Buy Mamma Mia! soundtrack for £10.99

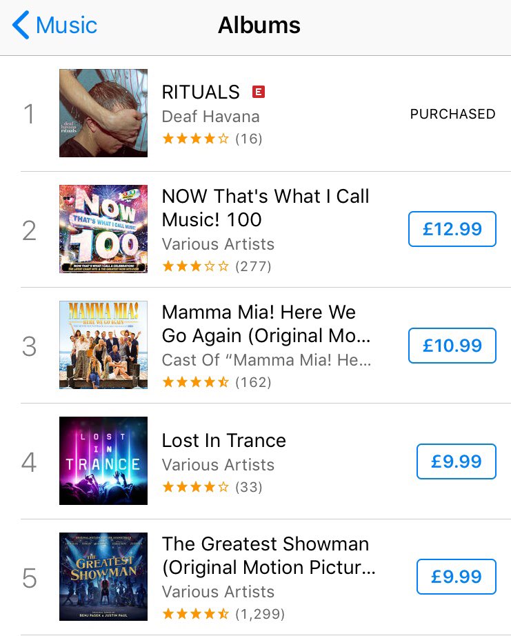452,345
